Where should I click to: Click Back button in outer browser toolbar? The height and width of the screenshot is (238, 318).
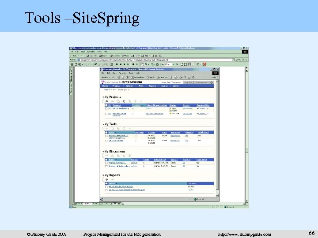(x=73, y=56)
